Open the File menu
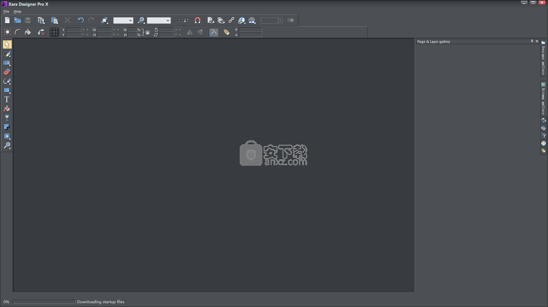 click(x=6, y=11)
